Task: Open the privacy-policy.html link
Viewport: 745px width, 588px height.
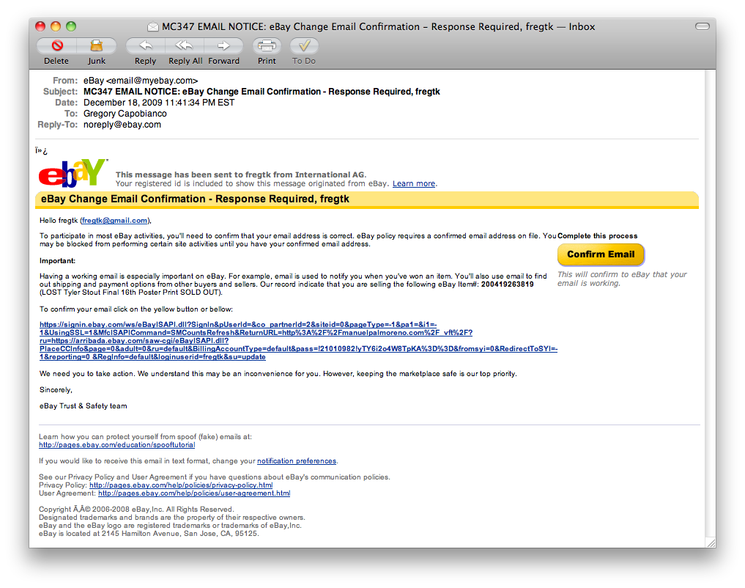Action: (181, 485)
